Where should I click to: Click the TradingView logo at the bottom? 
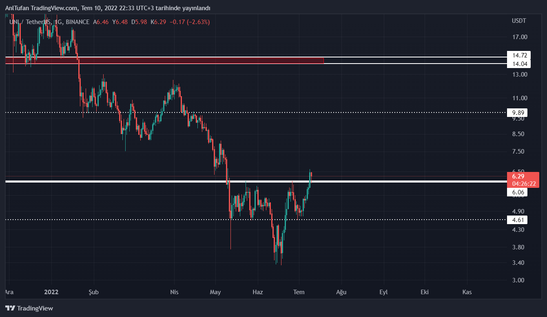(29, 308)
